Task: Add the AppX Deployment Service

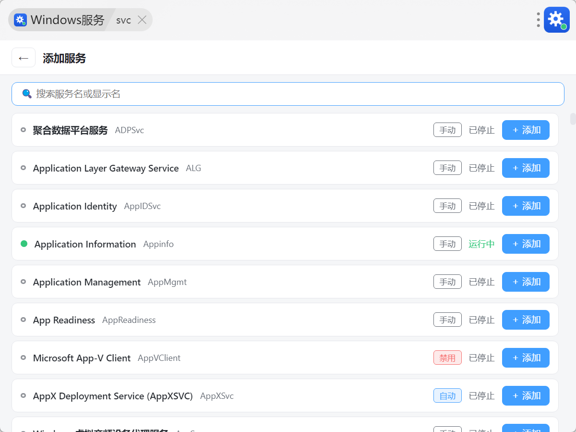Action: (x=526, y=395)
